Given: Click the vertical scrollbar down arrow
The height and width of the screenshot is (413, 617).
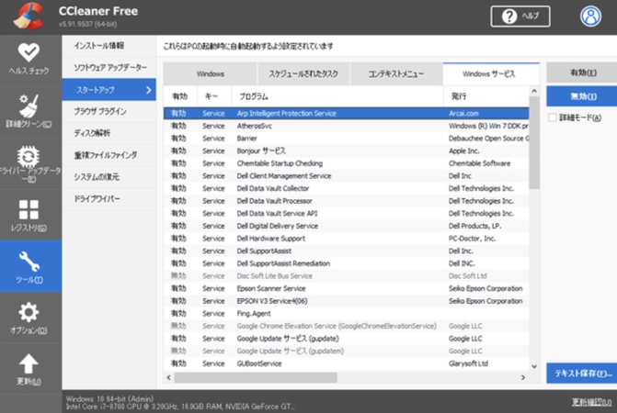Looking at the screenshot, I should (534, 366).
